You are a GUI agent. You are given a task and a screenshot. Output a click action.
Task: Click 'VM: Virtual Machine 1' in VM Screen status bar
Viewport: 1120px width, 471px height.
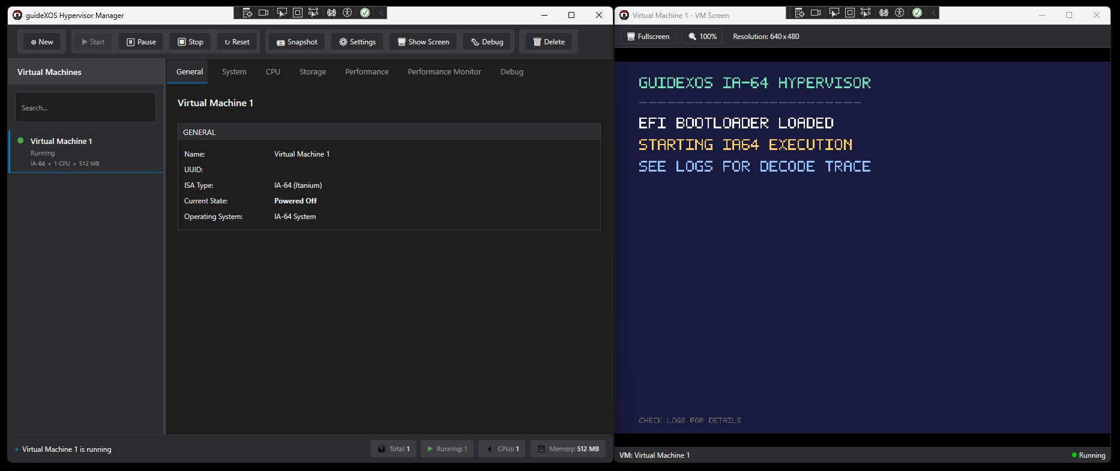pyautogui.click(x=654, y=455)
